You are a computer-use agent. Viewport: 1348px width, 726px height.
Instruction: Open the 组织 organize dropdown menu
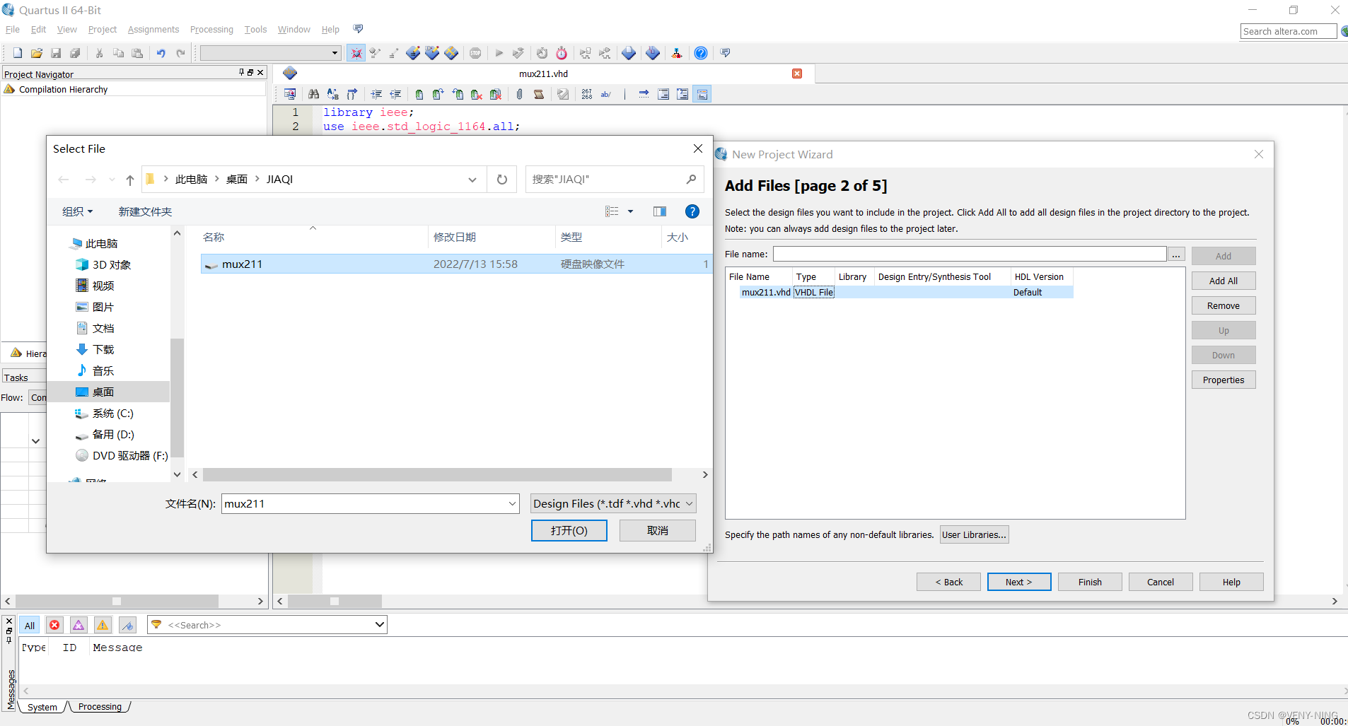click(x=78, y=211)
